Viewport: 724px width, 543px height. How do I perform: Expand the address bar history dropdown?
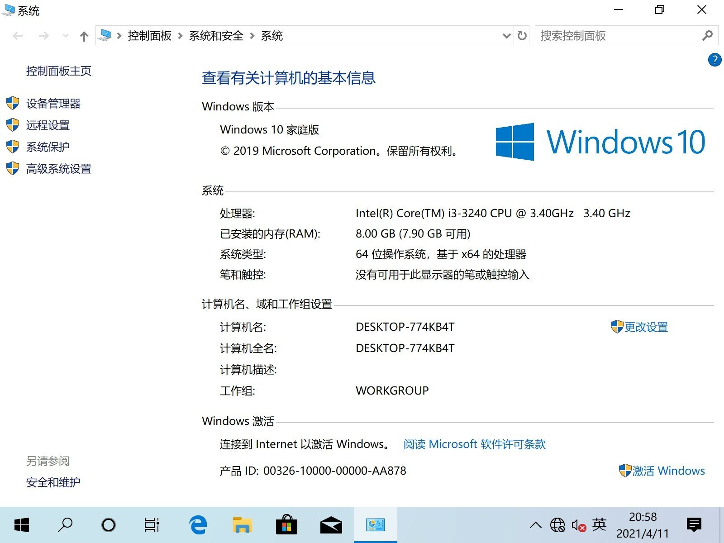click(x=506, y=36)
